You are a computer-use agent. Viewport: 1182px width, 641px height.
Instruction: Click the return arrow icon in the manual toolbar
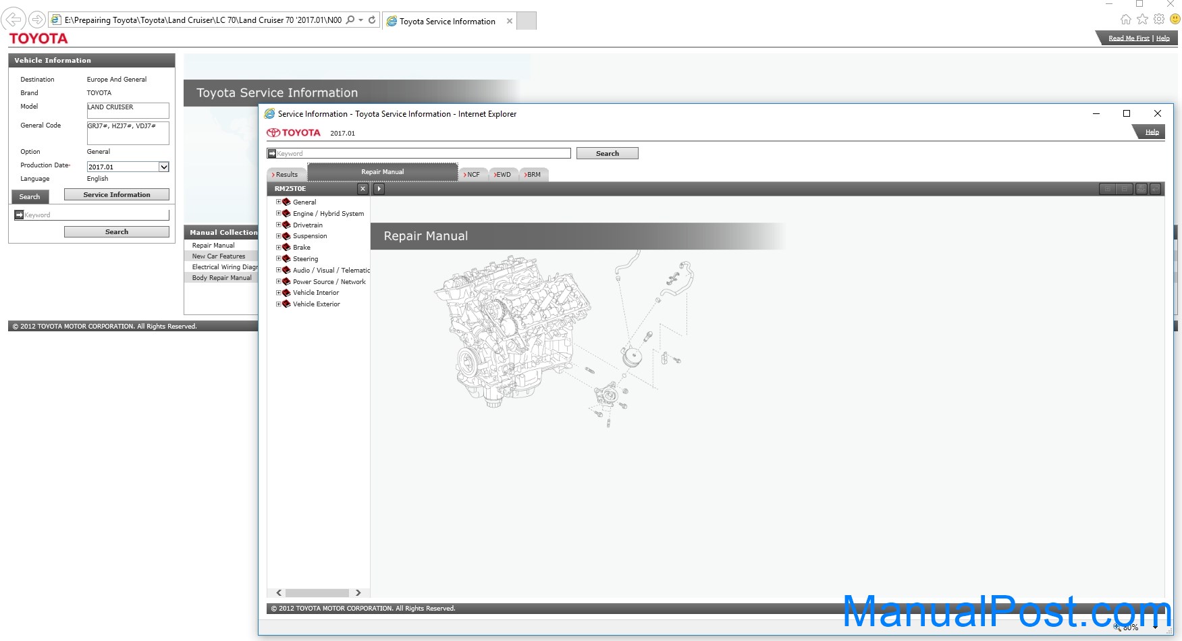(1155, 189)
